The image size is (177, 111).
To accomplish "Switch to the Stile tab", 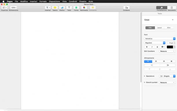I will click(x=150, y=28).
